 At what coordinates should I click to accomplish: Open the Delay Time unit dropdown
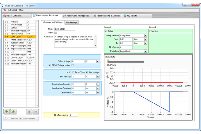[x=98, y=93]
